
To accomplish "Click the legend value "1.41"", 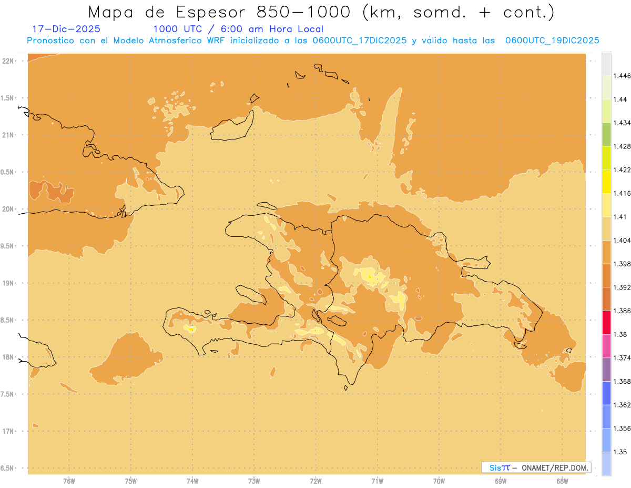I will point(619,216).
